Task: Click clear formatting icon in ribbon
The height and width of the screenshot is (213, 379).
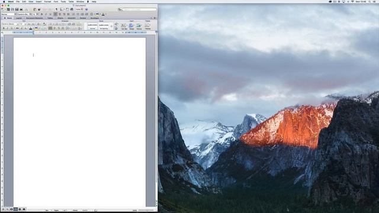Action: pyautogui.click(x=44, y=24)
